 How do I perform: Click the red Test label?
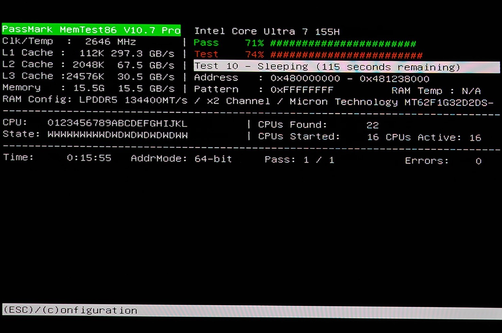tap(206, 54)
